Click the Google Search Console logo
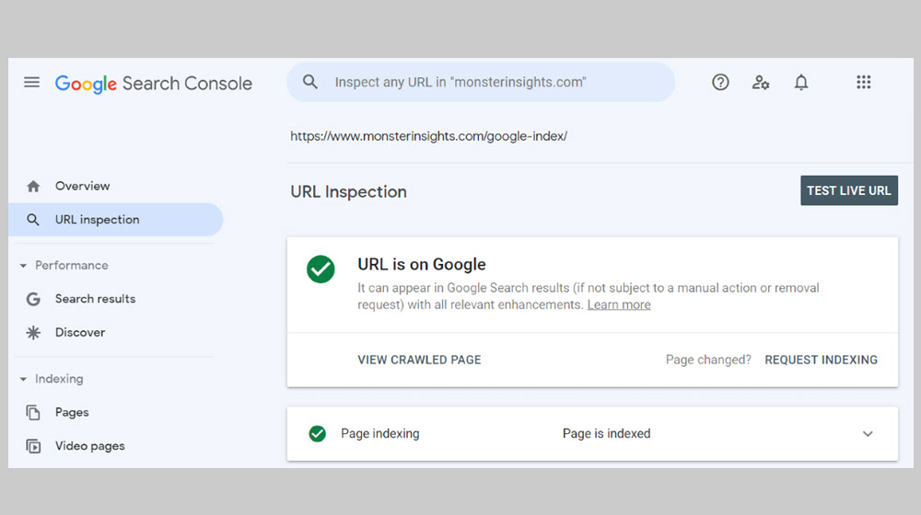Viewport: 921px width, 515px height. tap(153, 84)
